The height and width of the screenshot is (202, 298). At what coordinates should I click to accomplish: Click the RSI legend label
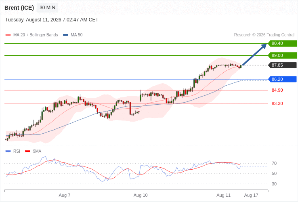click(17, 151)
